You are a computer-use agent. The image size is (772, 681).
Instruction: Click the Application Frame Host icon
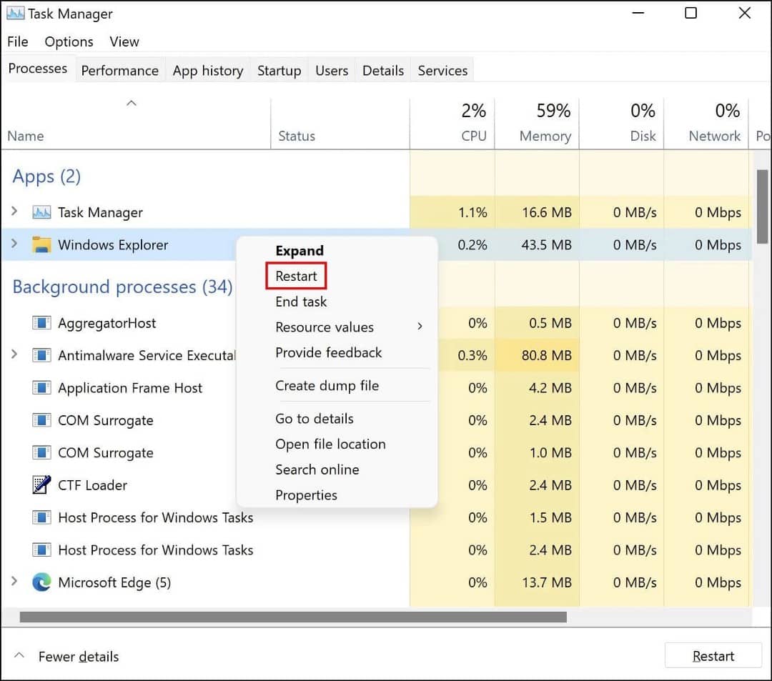[x=41, y=388]
